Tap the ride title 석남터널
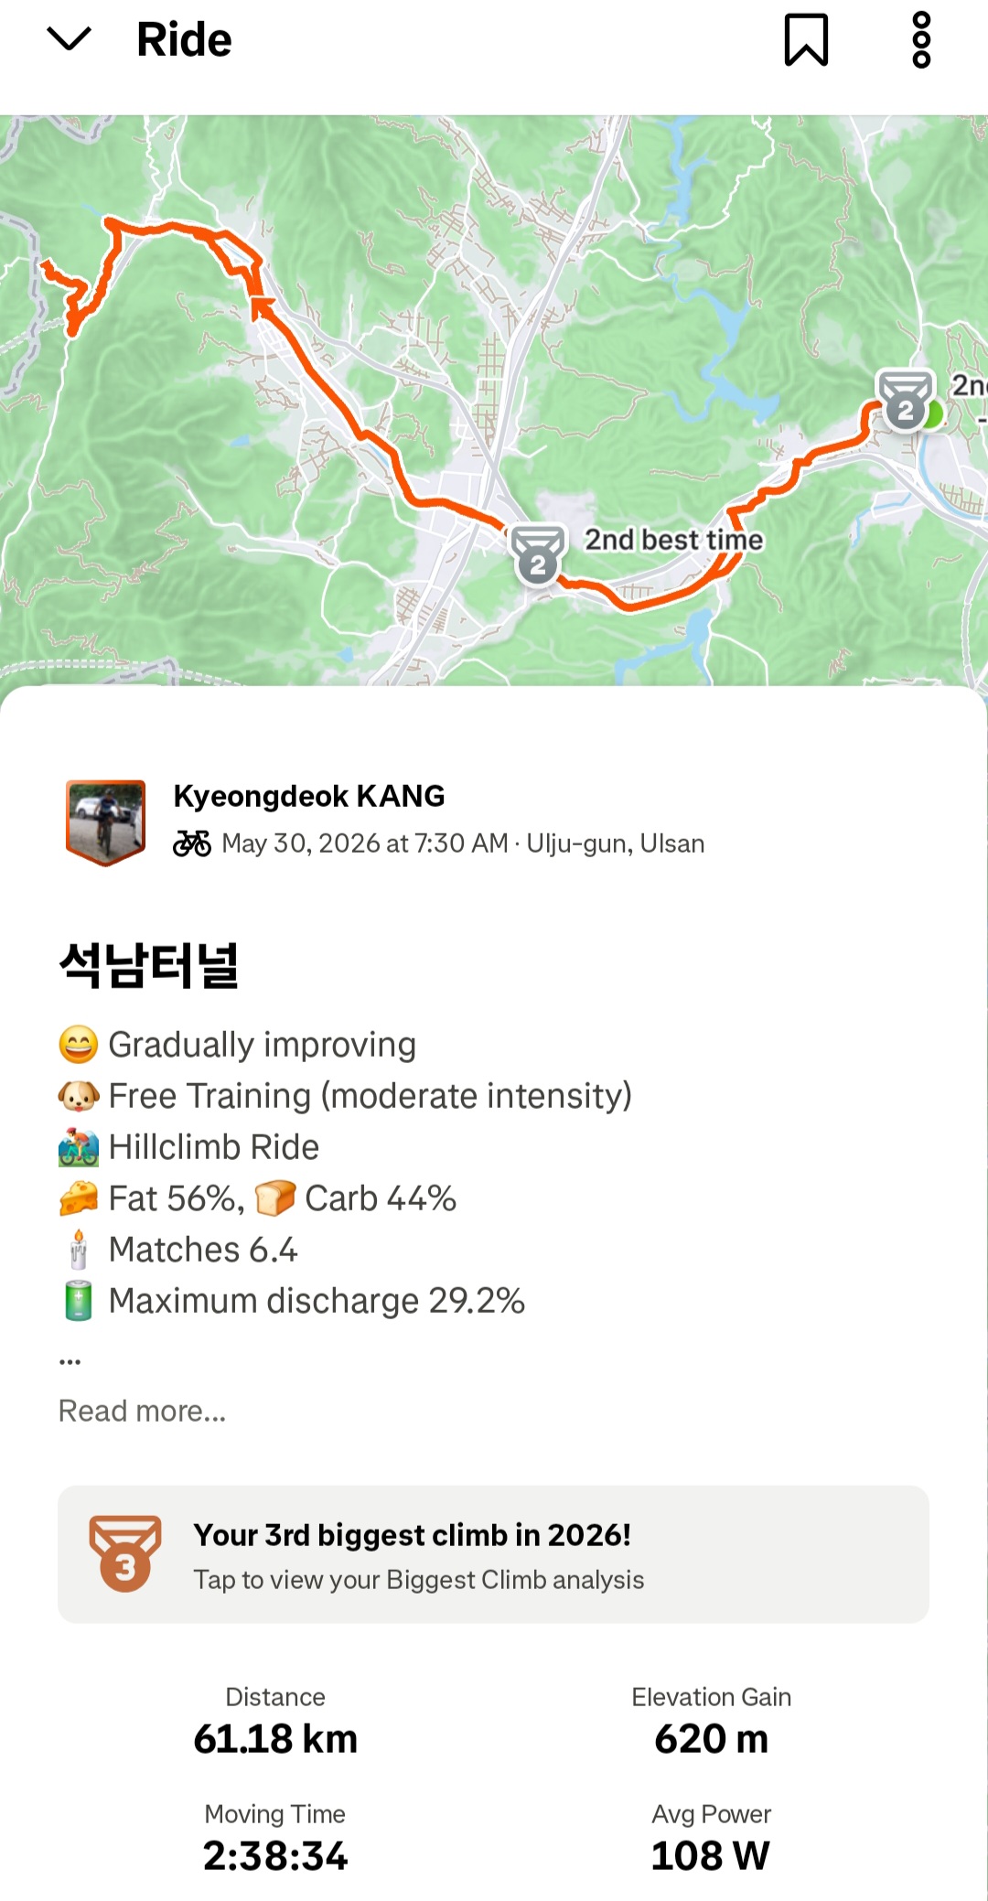This screenshot has height=1901, width=988. 149,965
